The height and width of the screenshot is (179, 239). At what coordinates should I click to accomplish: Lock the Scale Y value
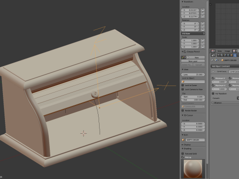[203, 44]
